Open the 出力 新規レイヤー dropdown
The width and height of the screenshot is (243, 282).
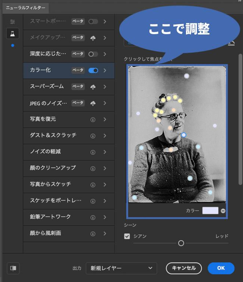121,268
